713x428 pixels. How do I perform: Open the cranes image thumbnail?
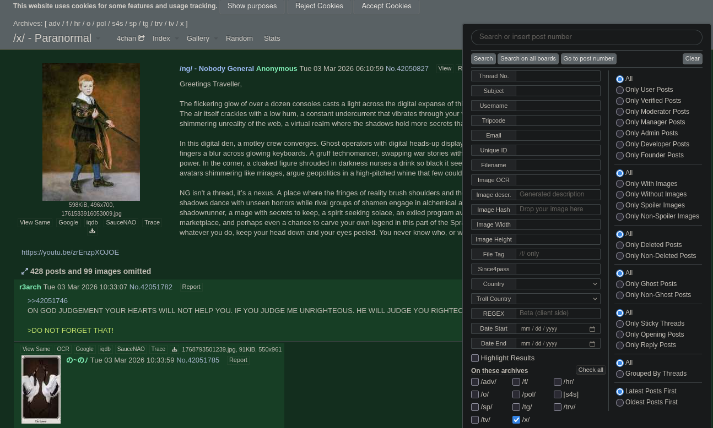click(x=41, y=389)
